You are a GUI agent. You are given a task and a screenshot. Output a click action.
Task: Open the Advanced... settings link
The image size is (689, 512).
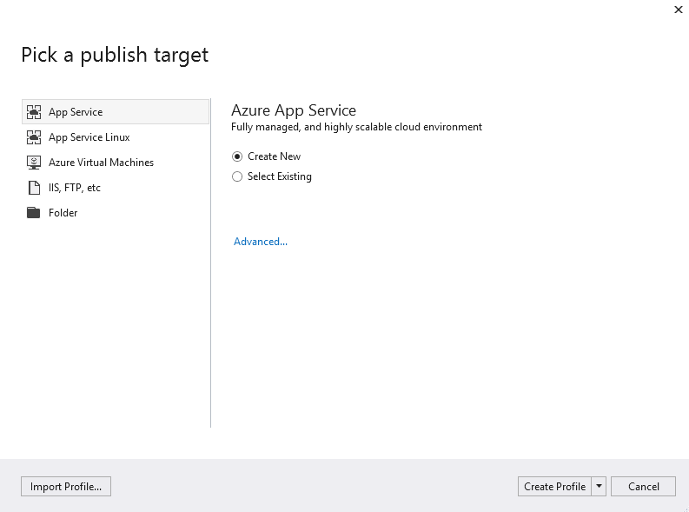(261, 242)
